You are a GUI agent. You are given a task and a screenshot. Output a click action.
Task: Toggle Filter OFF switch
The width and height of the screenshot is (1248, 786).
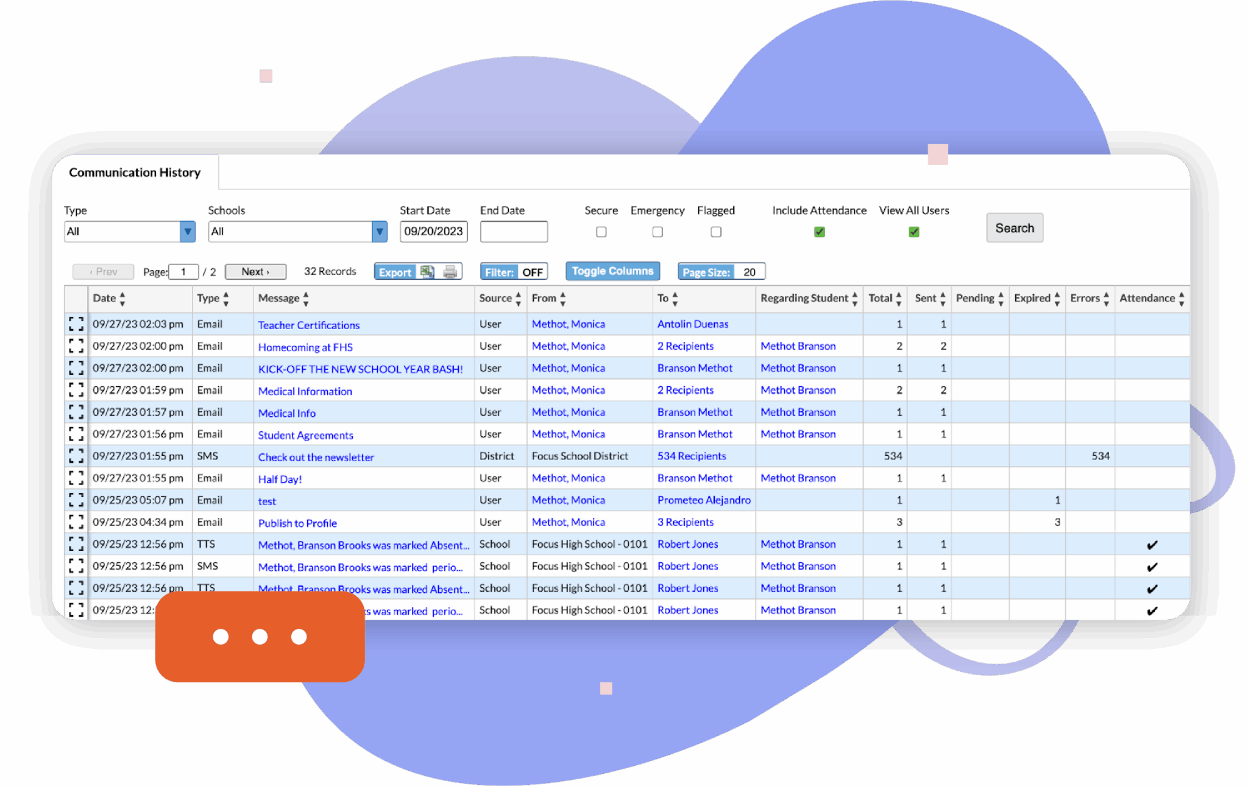click(514, 272)
